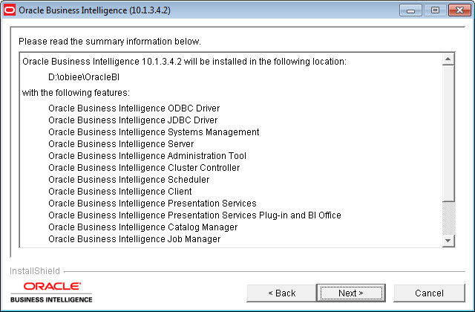Screen dimensions: 475x312
Task: Click the scrollbar thumb in summary box
Action: [448, 133]
